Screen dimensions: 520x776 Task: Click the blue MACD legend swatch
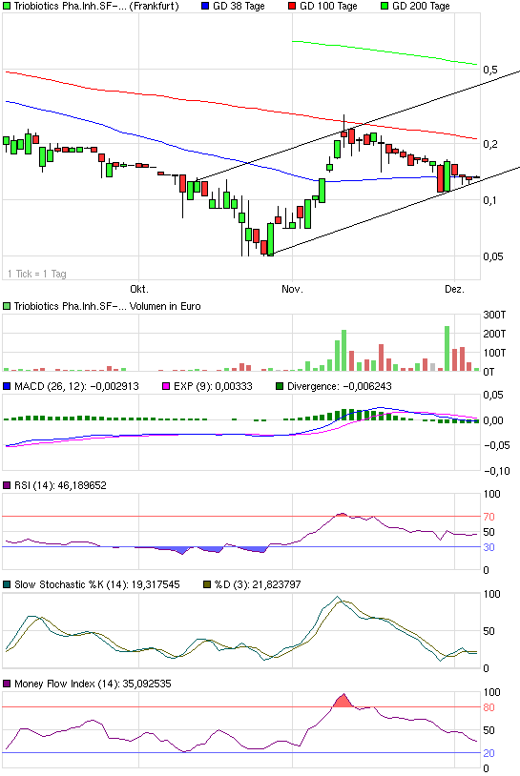click(7, 386)
